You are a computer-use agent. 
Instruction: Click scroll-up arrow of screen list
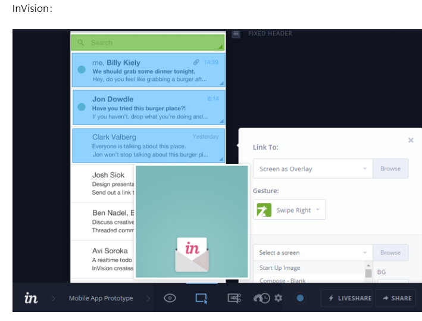pyautogui.click(x=368, y=265)
